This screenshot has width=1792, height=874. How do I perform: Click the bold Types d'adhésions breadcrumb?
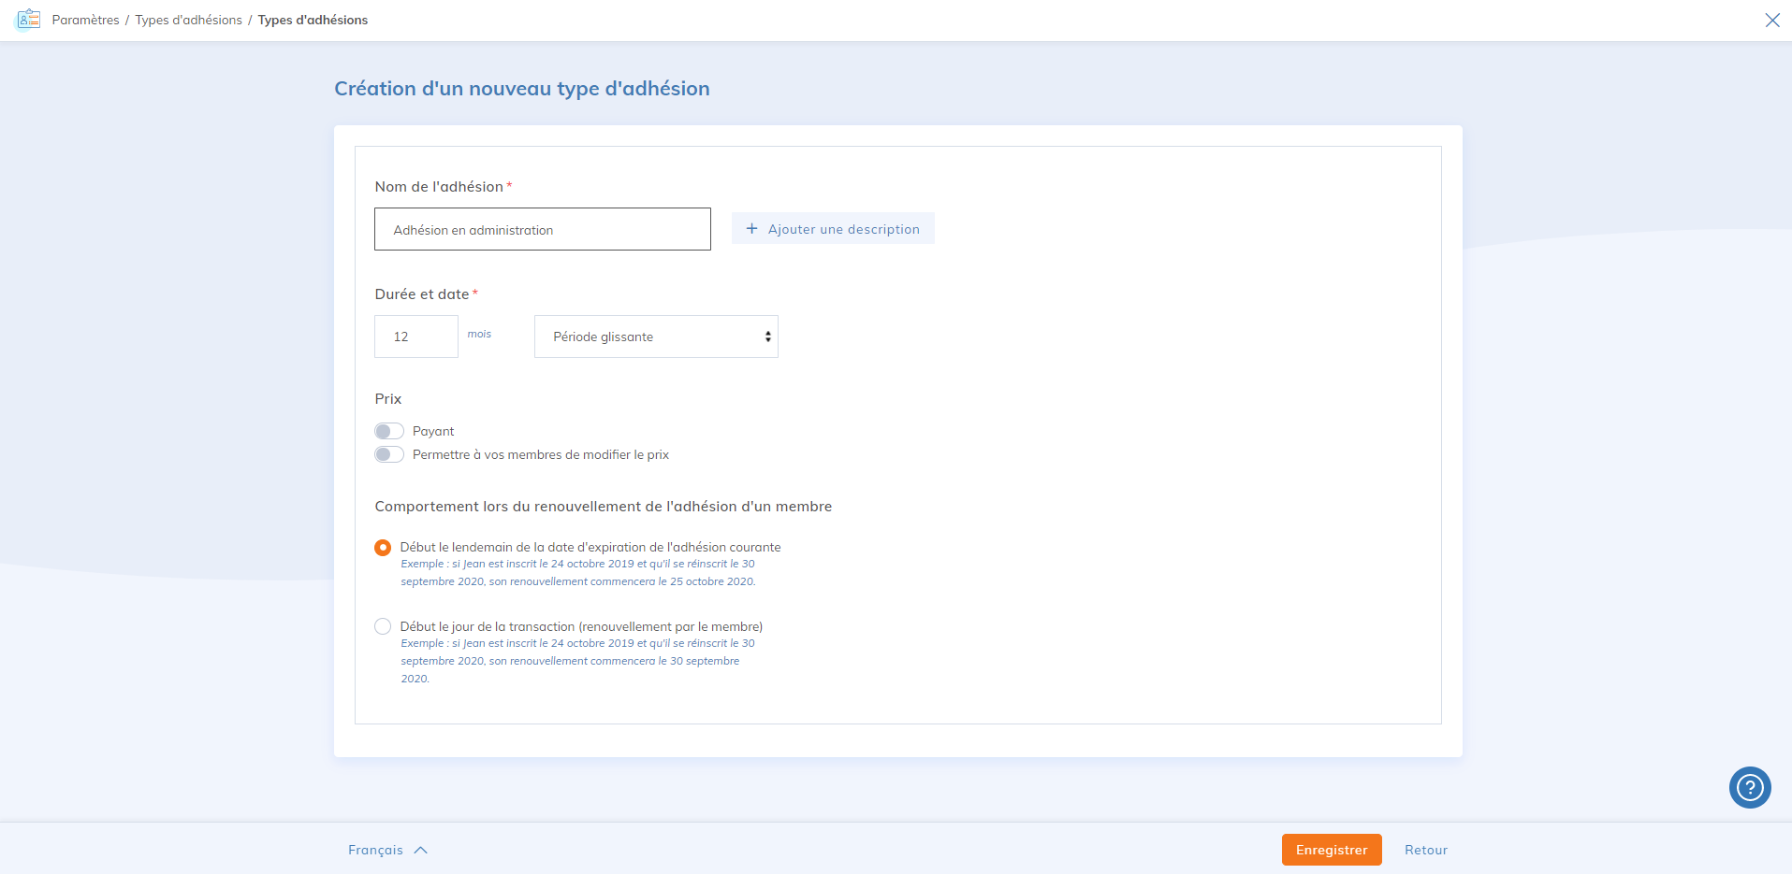(313, 20)
